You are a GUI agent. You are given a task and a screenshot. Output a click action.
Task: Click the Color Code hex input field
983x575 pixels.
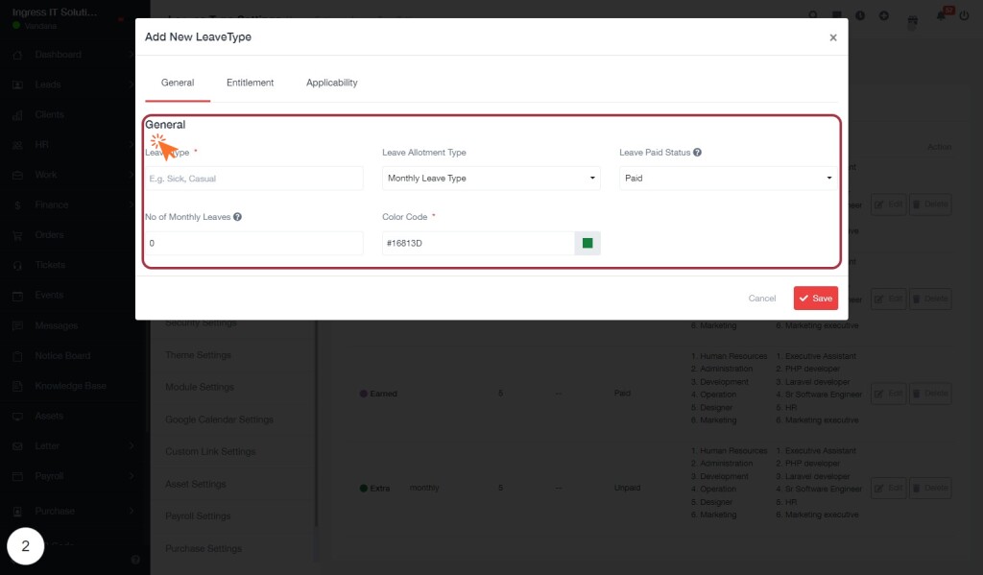coord(478,243)
